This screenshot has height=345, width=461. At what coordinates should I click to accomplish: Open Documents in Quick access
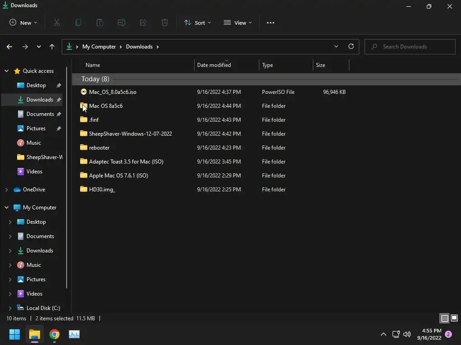pos(40,114)
